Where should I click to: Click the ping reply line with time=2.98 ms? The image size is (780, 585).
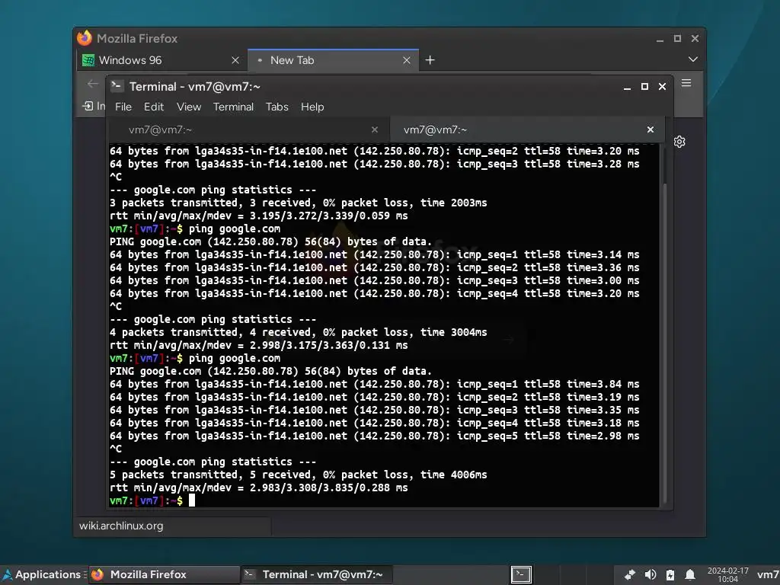(375, 436)
